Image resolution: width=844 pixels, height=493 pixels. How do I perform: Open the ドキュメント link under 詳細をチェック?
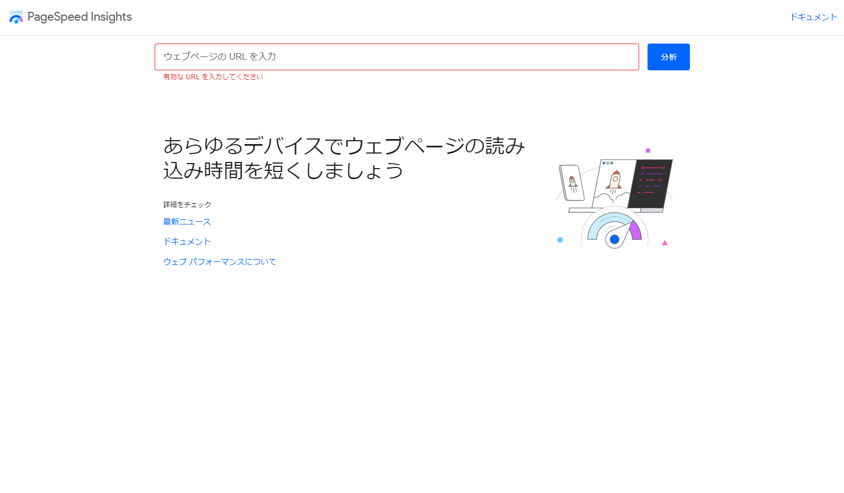coord(187,242)
